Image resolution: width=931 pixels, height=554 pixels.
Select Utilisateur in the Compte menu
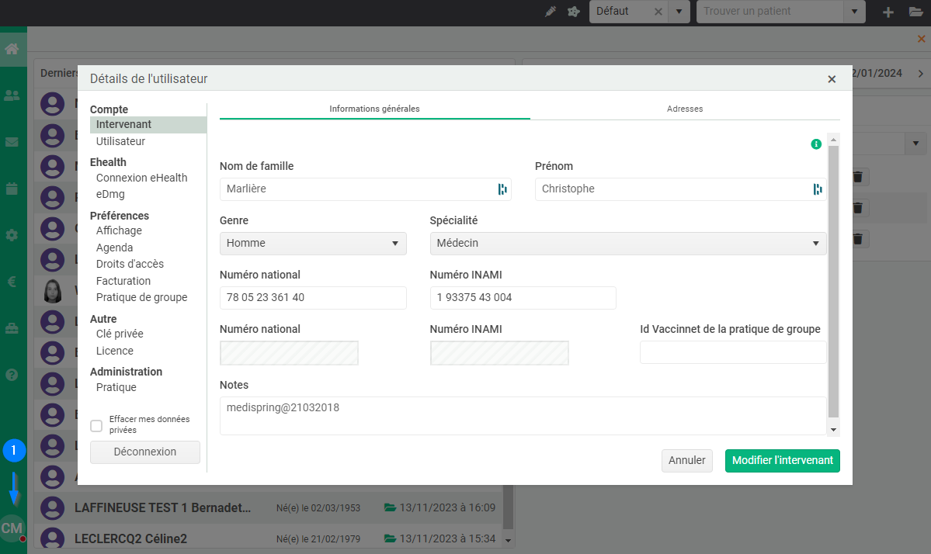point(120,142)
